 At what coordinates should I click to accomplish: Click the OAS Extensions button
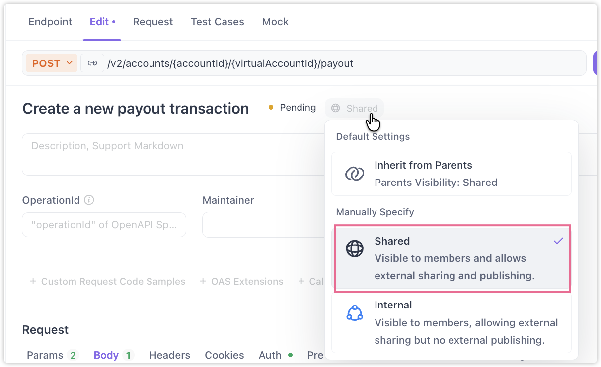241,281
